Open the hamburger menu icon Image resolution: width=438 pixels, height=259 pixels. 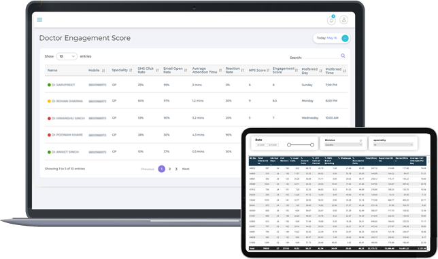(x=39, y=20)
